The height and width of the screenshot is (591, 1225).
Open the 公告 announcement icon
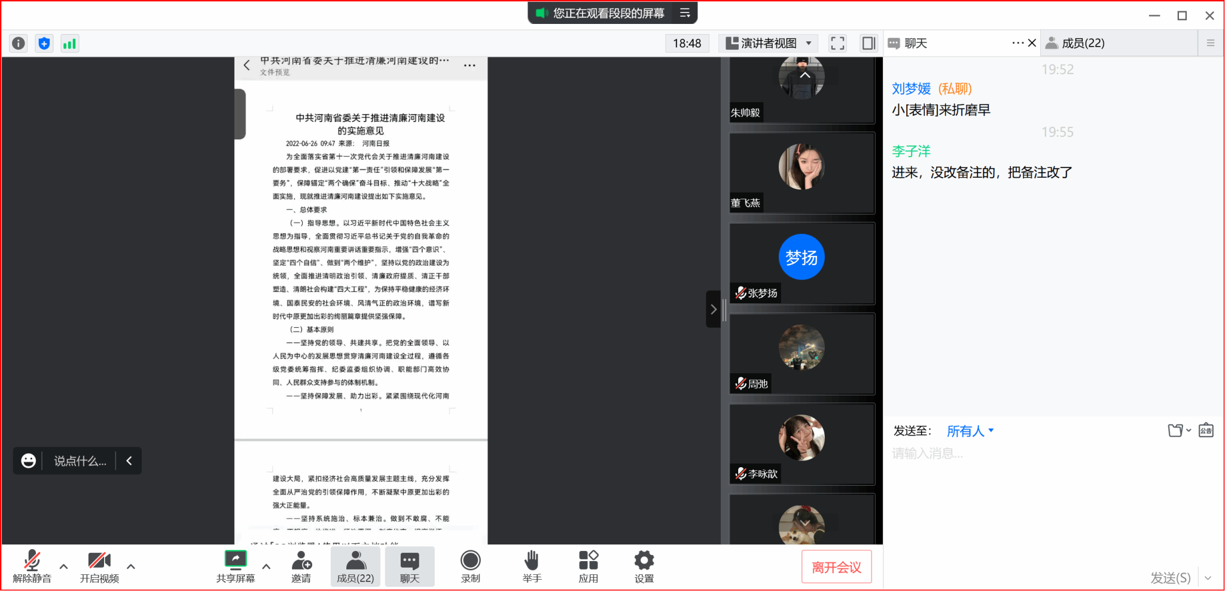coord(1206,430)
